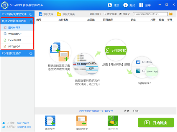The height and width of the screenshot is (132, 177).
Task: Click the Word document icon in sidebar
Action: (5, 34)
